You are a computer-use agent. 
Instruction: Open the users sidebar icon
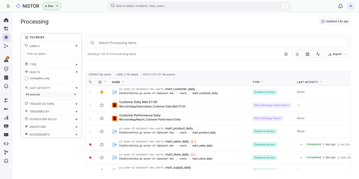point(6,100)
